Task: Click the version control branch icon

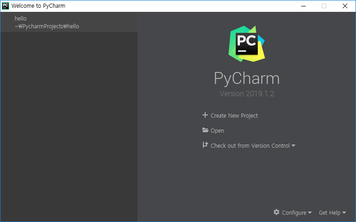Action: click(205, 145)
